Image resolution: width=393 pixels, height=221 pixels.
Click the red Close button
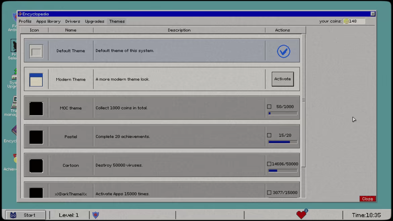367,199
